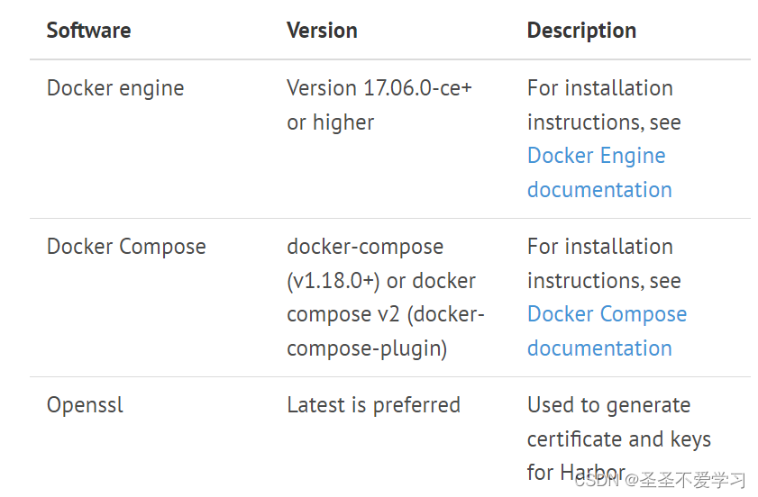Click the Description column header
Screen dimensions: 758x497
pos(581,31)
